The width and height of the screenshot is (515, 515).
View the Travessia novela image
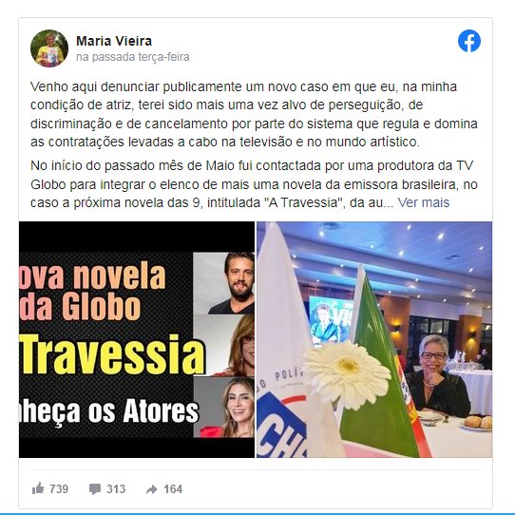(137, 339)
